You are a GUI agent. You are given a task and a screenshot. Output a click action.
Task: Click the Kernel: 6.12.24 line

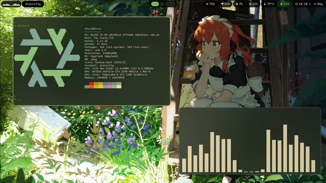[96, 41]
